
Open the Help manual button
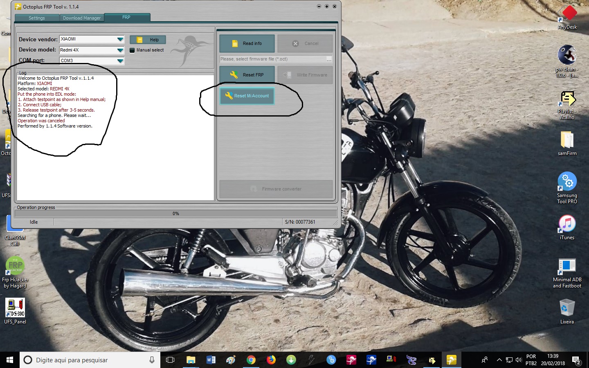tap(148, 40)
